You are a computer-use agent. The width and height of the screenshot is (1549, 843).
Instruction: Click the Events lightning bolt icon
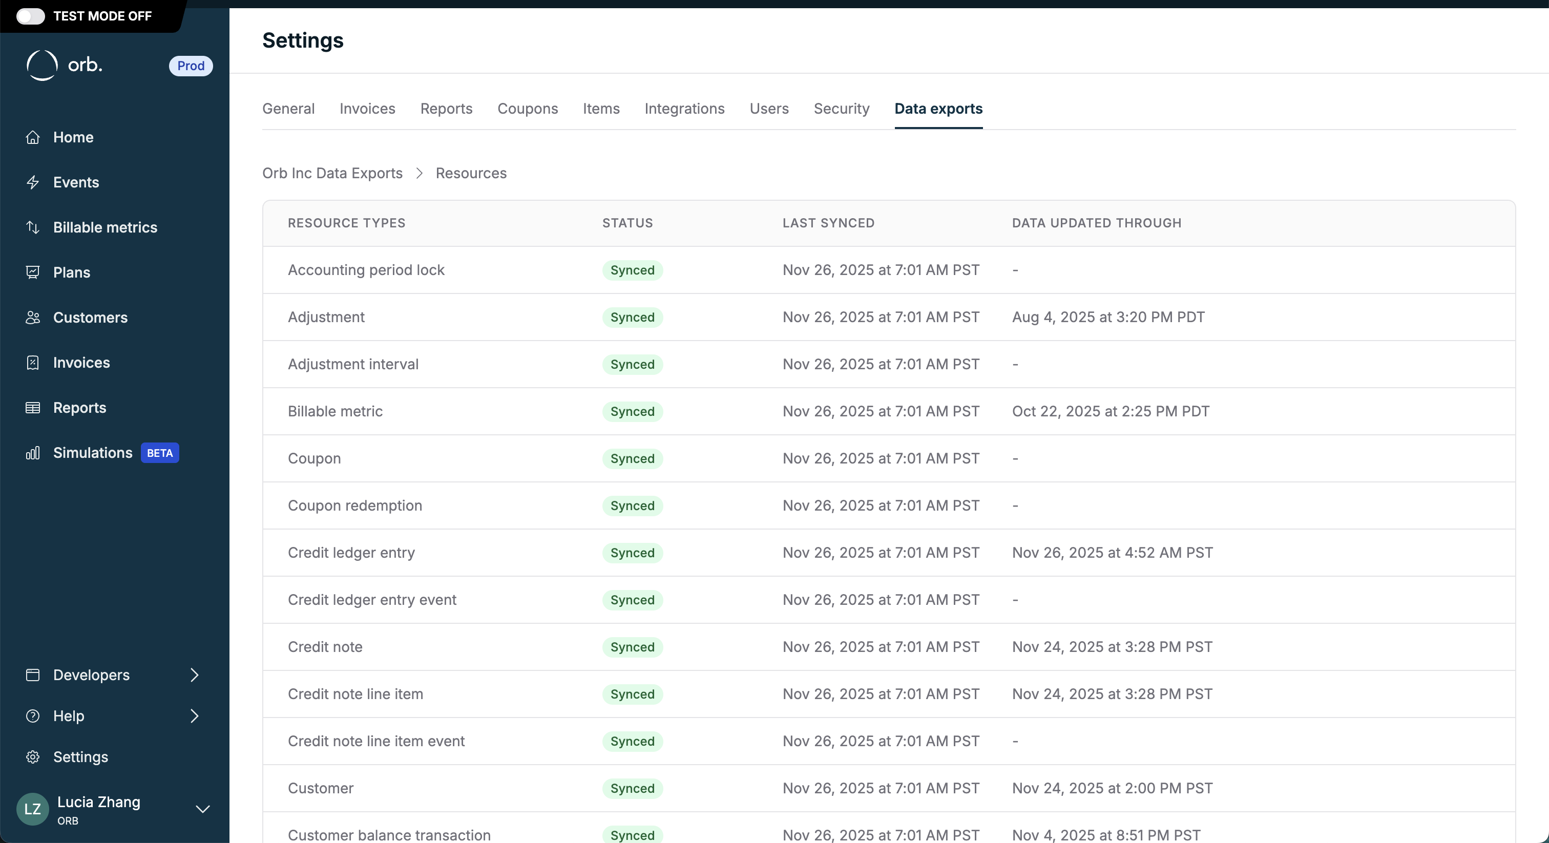click(x=32, y=182)
